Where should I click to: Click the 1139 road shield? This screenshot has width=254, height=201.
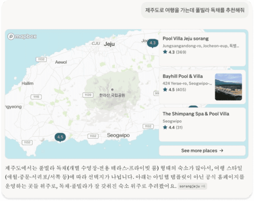click(x=88, y=95)
